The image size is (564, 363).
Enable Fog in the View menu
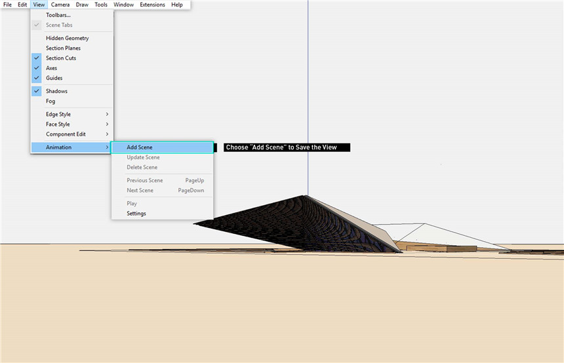[x=50, y=102]
